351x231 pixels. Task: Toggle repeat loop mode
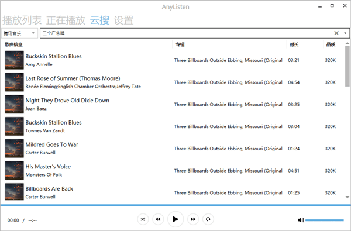point(208,219)
